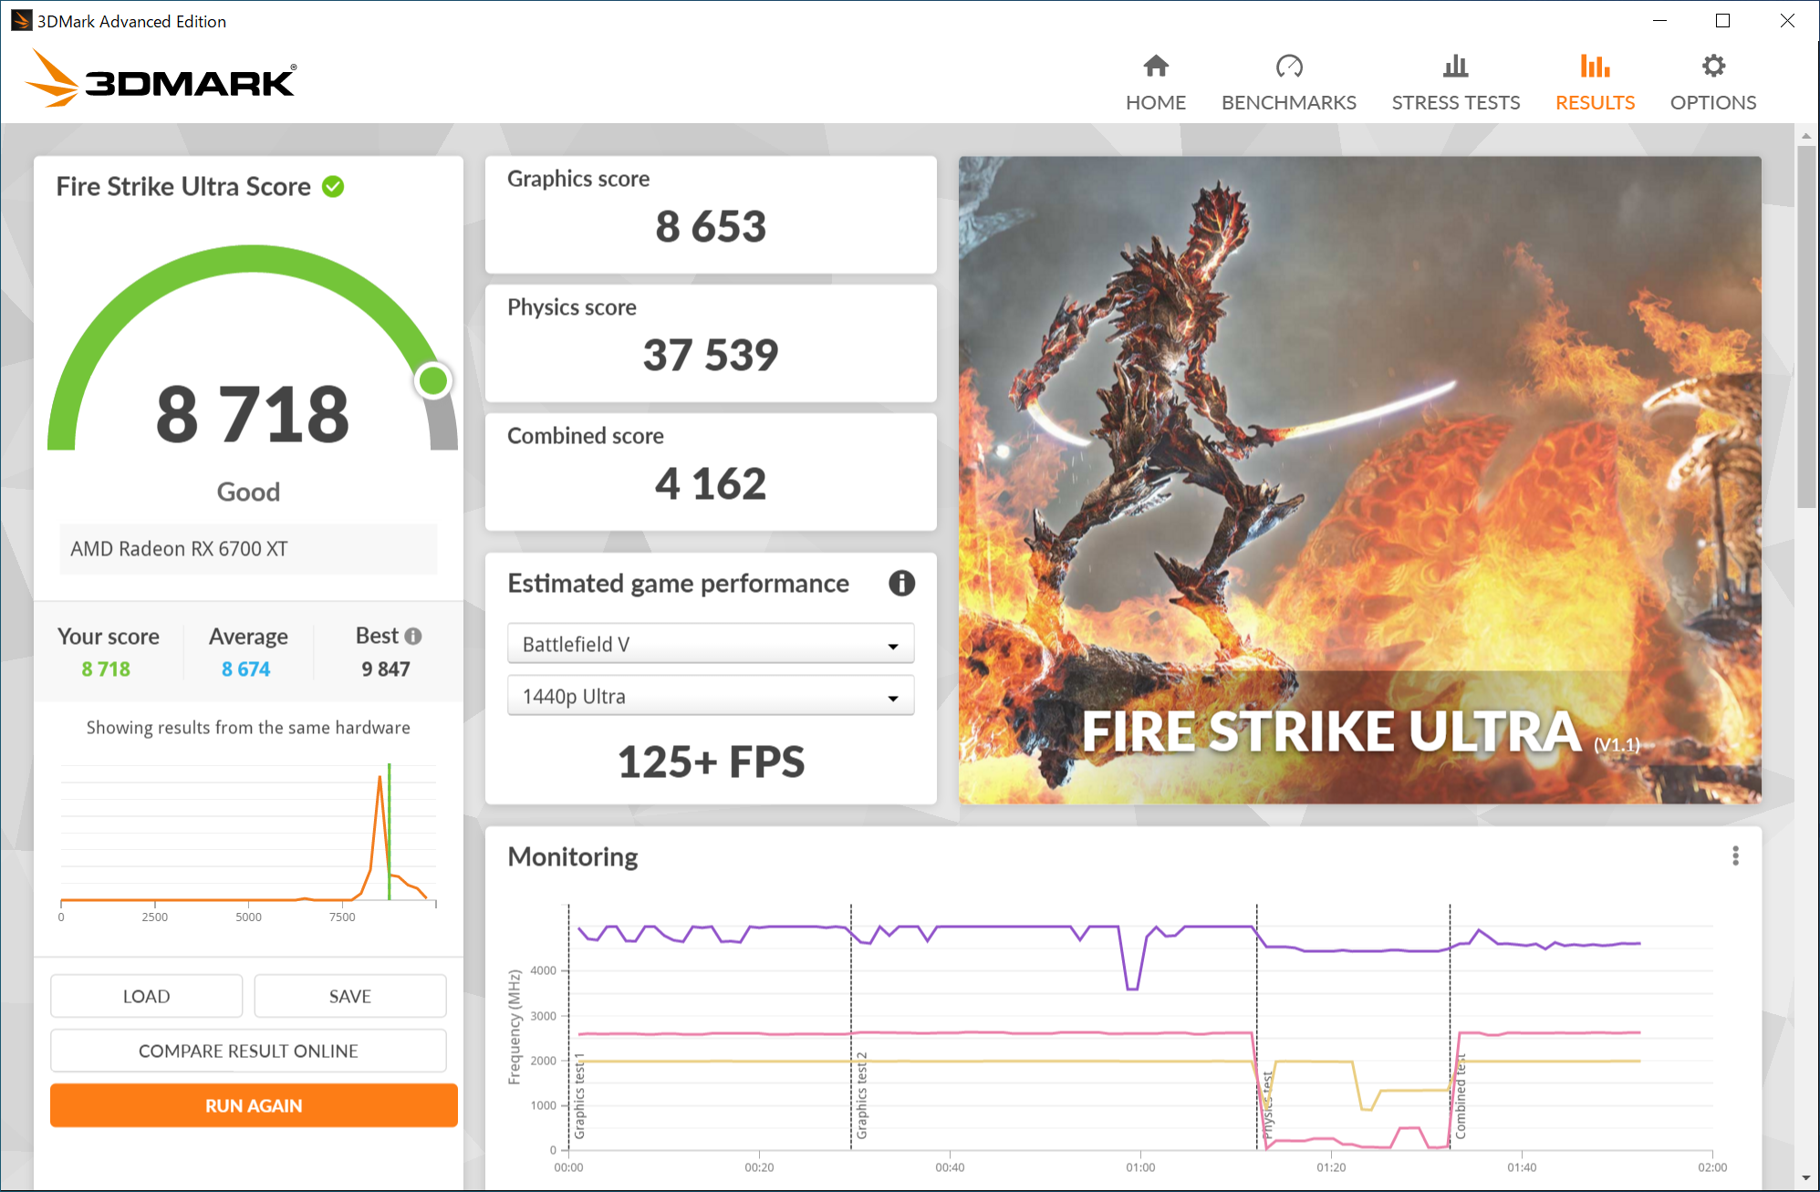Switch to the STRESS TESTS tab

pyautogui.click(x=1455, y=102)
